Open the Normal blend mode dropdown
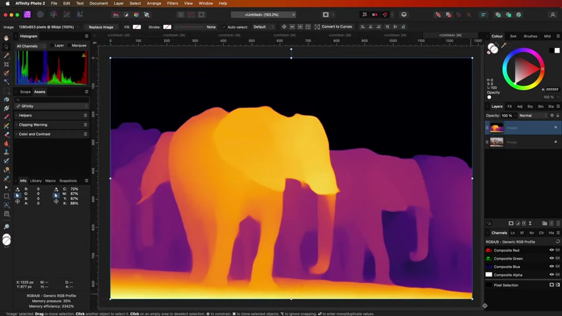562x316 pixels. (533, 115)
